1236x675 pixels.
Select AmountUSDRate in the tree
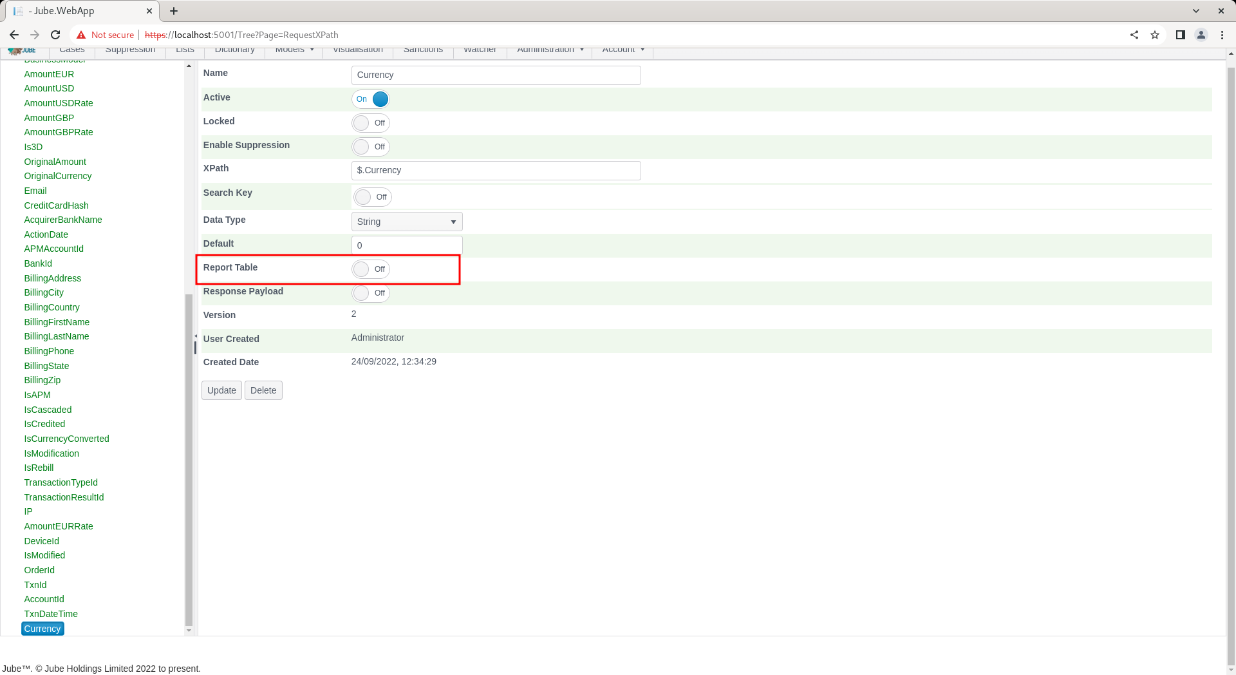pos(59,103)
